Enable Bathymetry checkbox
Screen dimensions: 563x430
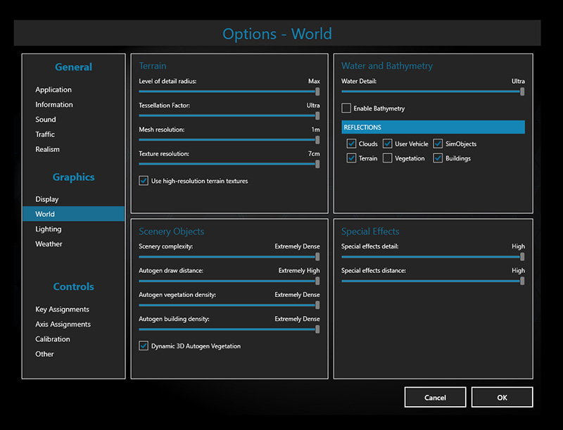[346, 108]
